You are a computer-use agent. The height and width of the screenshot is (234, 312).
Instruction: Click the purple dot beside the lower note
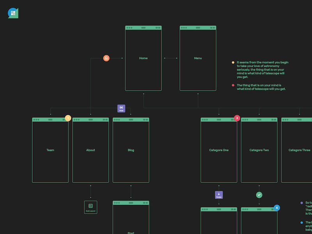301,203
